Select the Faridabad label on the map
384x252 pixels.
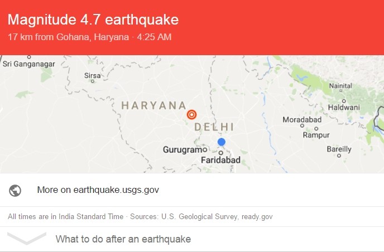220,161
